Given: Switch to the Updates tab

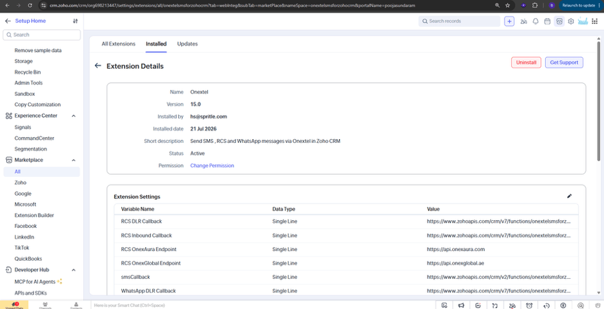Looking at the screenshot, I should point(187,44).
